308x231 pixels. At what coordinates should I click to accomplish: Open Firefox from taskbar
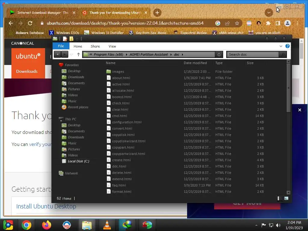tap(47, 225)
